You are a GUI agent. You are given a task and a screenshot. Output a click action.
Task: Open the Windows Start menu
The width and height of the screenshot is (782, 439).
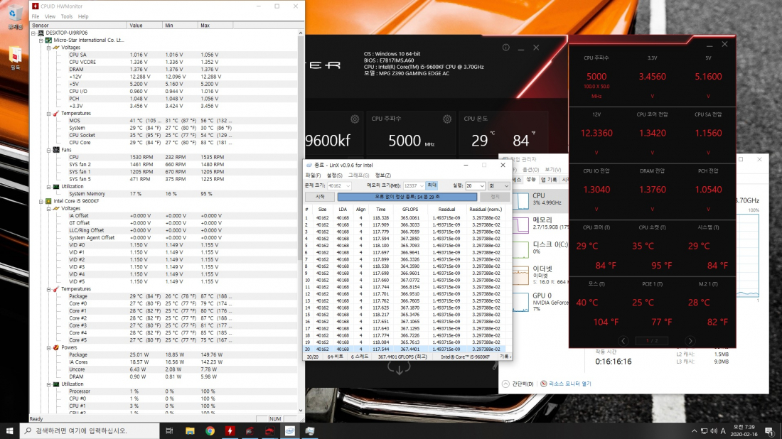(x=9, y=430)
